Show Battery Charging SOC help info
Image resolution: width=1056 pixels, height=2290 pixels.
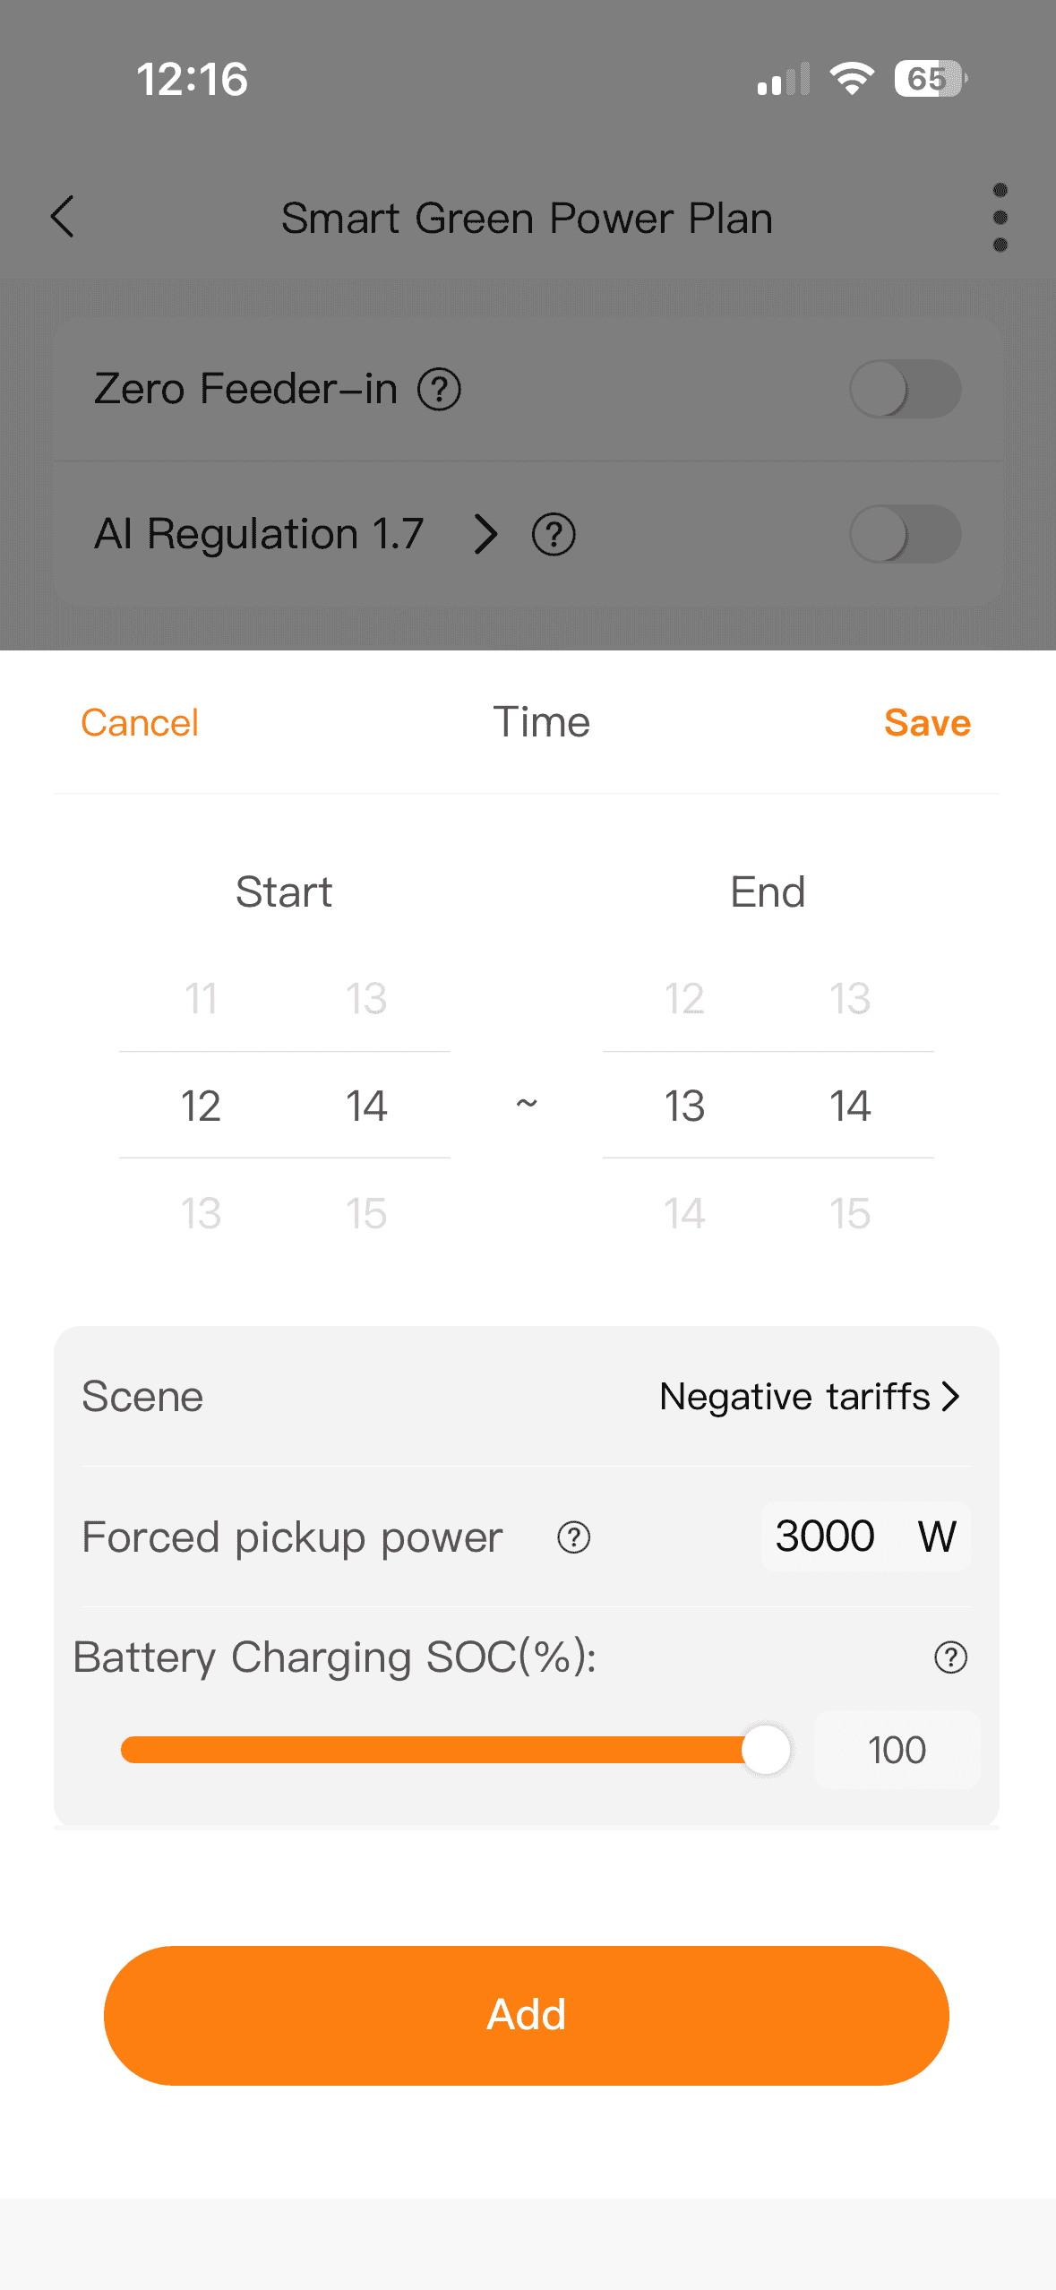(x=950, y=1657)
